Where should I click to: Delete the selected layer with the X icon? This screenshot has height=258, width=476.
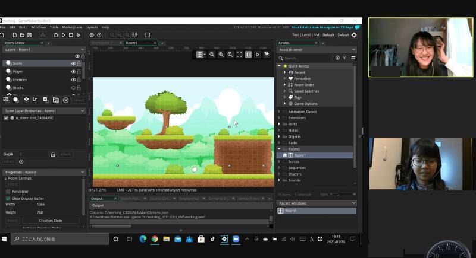(65, 100)
